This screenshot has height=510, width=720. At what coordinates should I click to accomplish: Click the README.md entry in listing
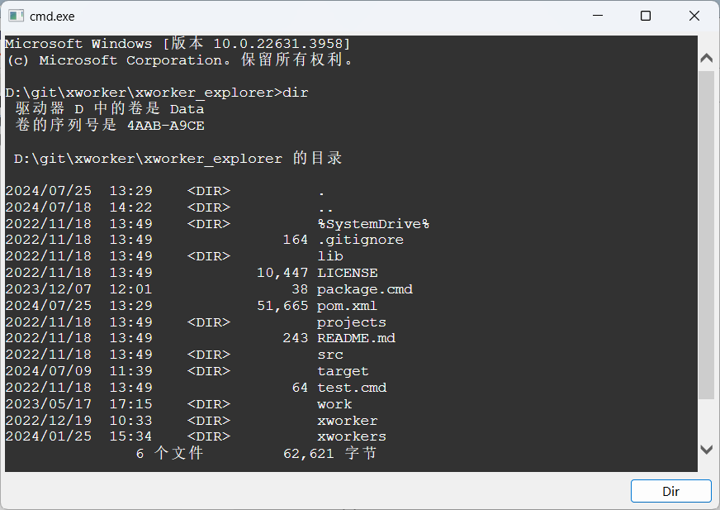pyautogui.click(x=356, y=338)
